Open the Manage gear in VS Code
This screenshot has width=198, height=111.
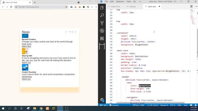[102, 100]
